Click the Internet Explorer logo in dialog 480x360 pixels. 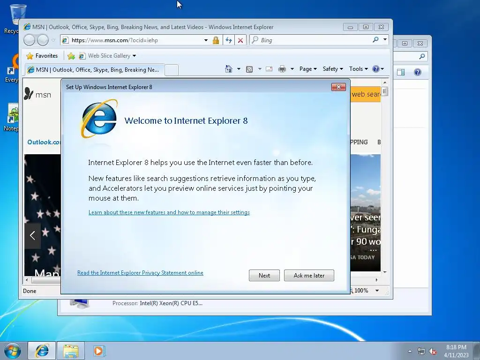point(99,119)
